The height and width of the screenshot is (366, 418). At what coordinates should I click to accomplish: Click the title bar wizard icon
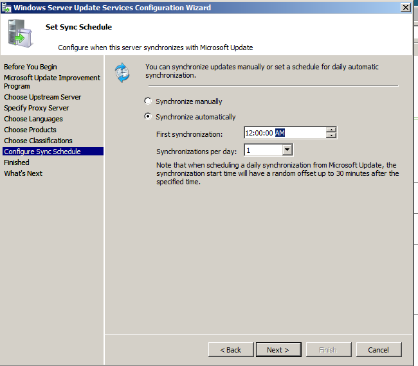coord(6,8)
